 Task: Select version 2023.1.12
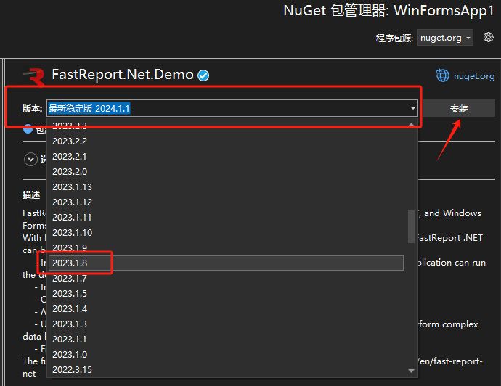tap(226, 202)
